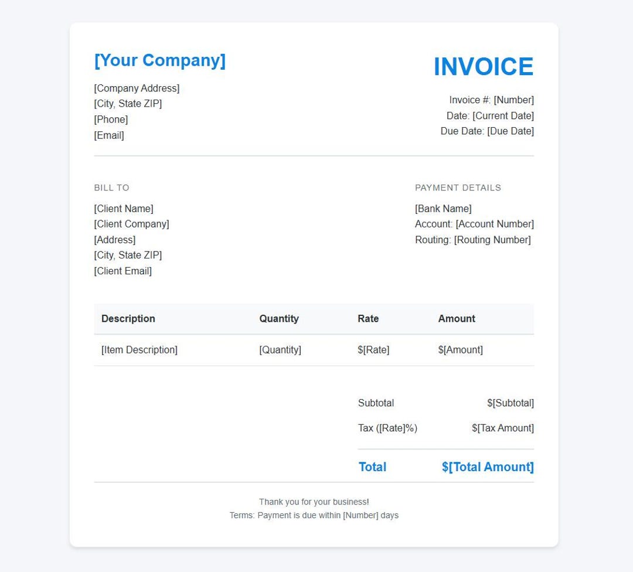
Task: Select the INVOICE title text
Action: (484, 67)
